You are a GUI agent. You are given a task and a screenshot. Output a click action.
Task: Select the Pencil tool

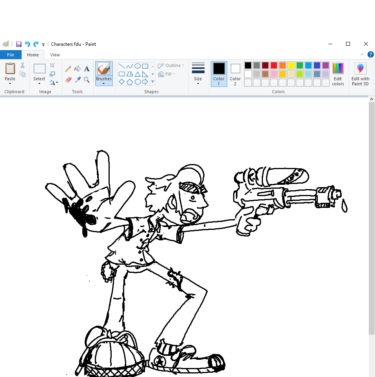tap(68, 69)
